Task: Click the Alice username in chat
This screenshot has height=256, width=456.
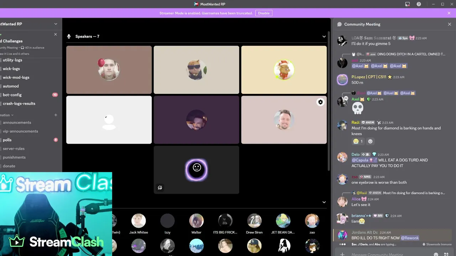Action: pos(356,199)
